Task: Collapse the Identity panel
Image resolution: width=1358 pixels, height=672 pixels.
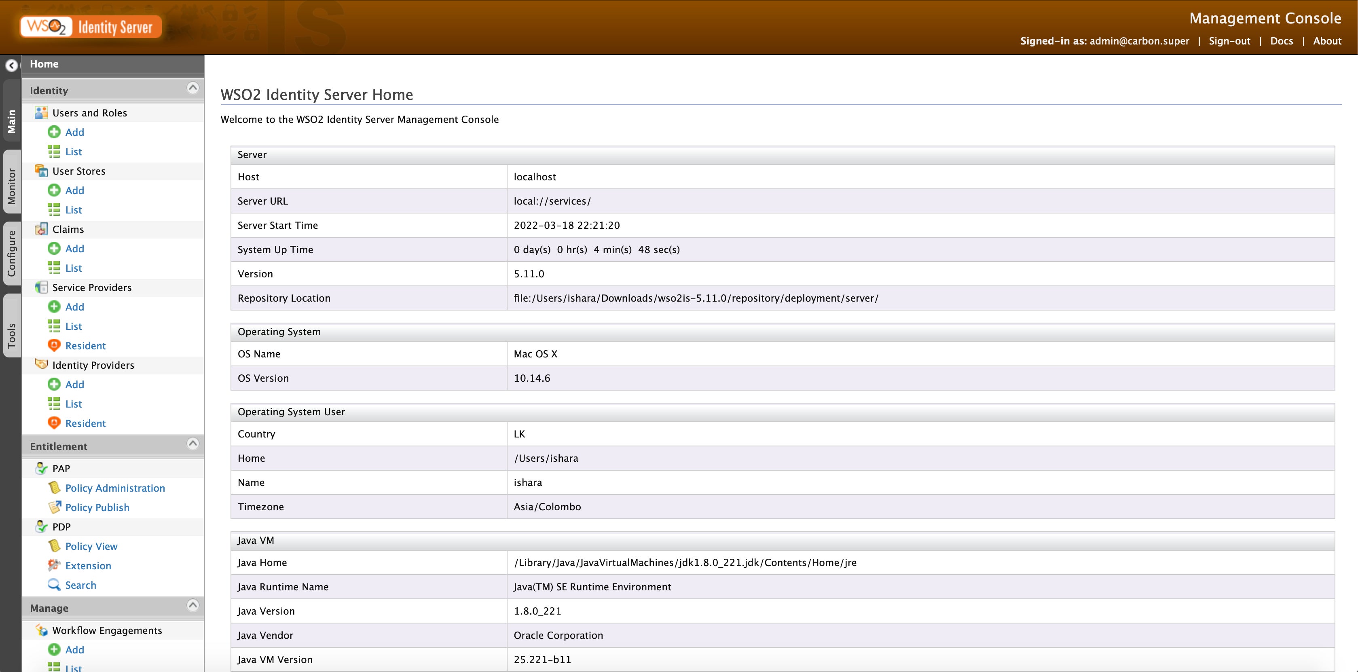Action: pyautogui.click(x=193, y=88)
